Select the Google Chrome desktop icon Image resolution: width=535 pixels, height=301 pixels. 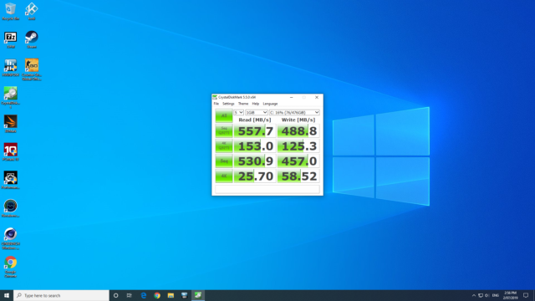11,267
